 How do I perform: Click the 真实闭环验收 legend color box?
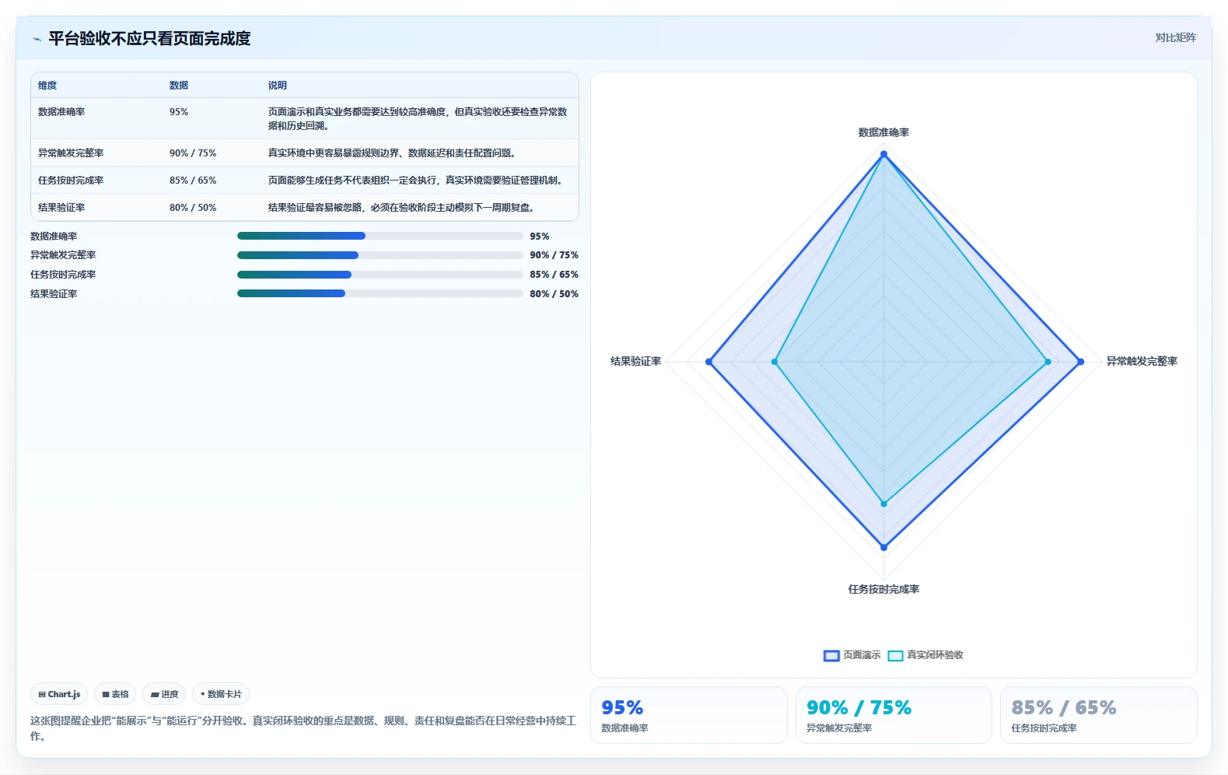click(895, 655)
